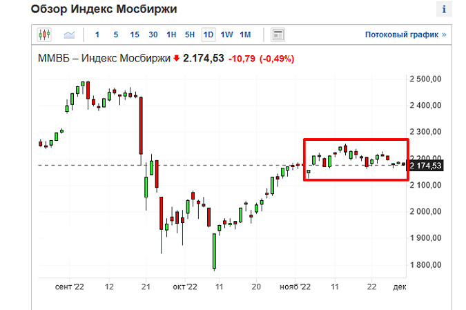Choose the 1M monthly interval

click(x=245, y=35)
